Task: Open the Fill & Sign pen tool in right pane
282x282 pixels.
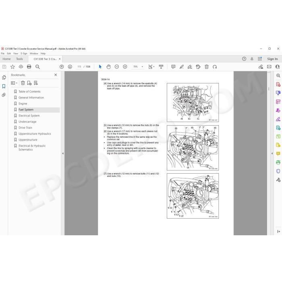Action: coord(278,119)
